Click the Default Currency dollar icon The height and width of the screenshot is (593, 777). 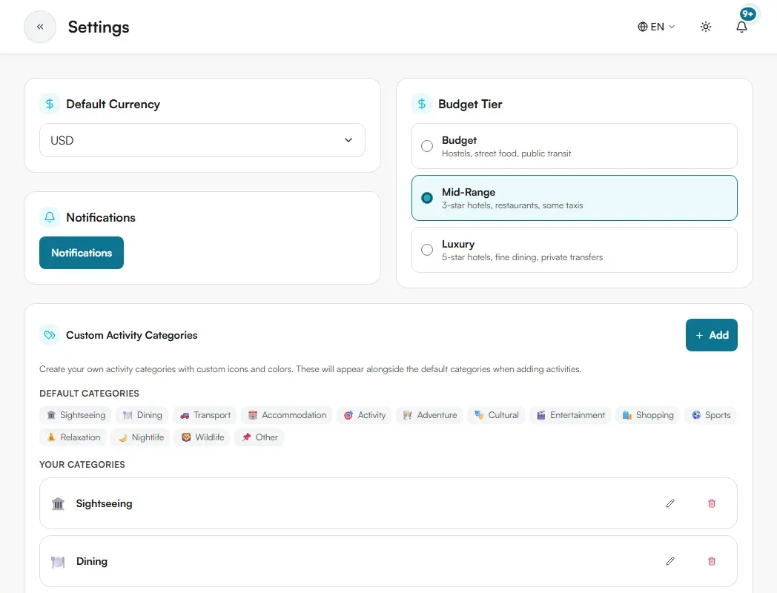(50, 104)
